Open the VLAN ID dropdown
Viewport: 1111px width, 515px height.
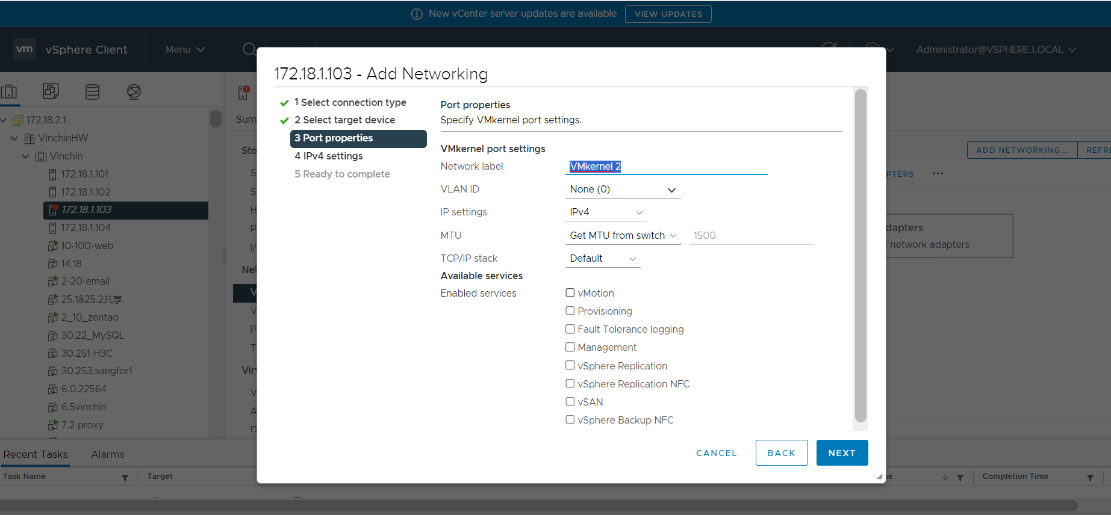[x=623, y=190]
